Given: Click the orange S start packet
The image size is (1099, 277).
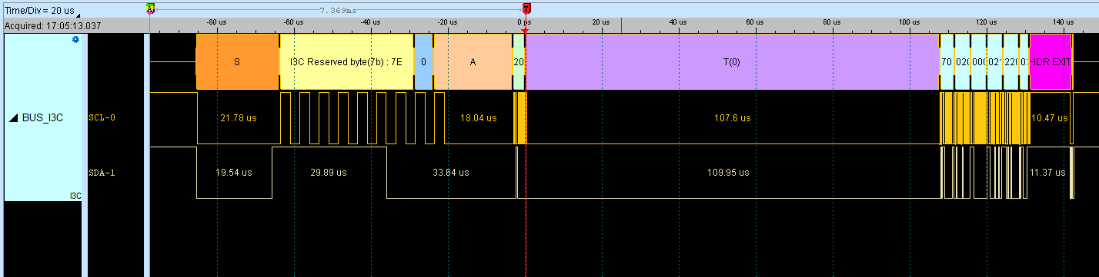Looking at the screenshot, I should (237, 62).
